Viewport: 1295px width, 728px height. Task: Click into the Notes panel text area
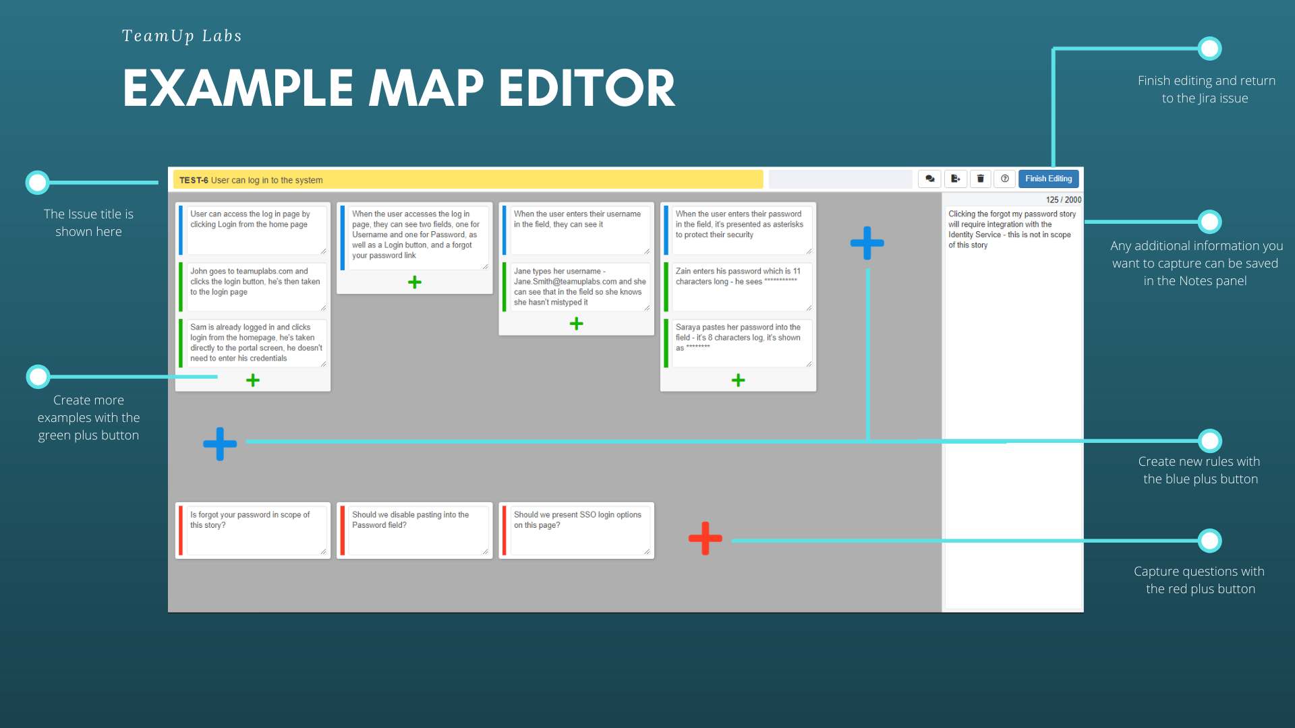coord(1013,407)
